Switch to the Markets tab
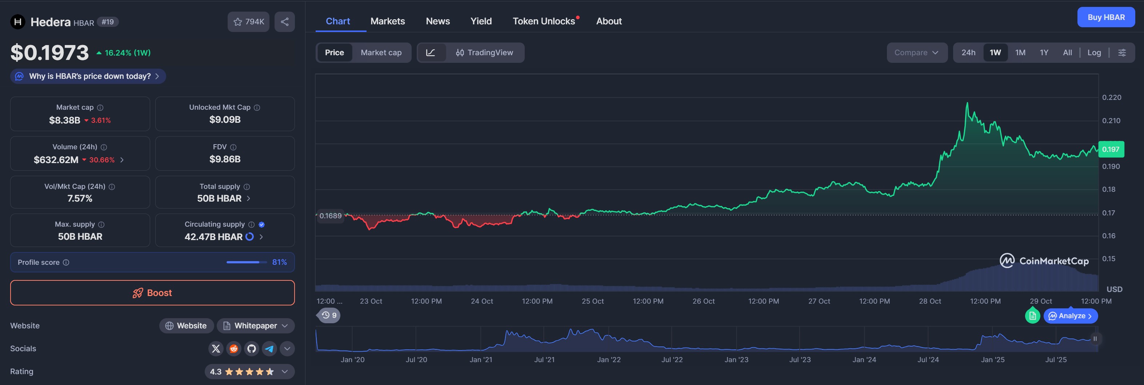This screenshot has width=1144, height=385. [x=387, y=21]
